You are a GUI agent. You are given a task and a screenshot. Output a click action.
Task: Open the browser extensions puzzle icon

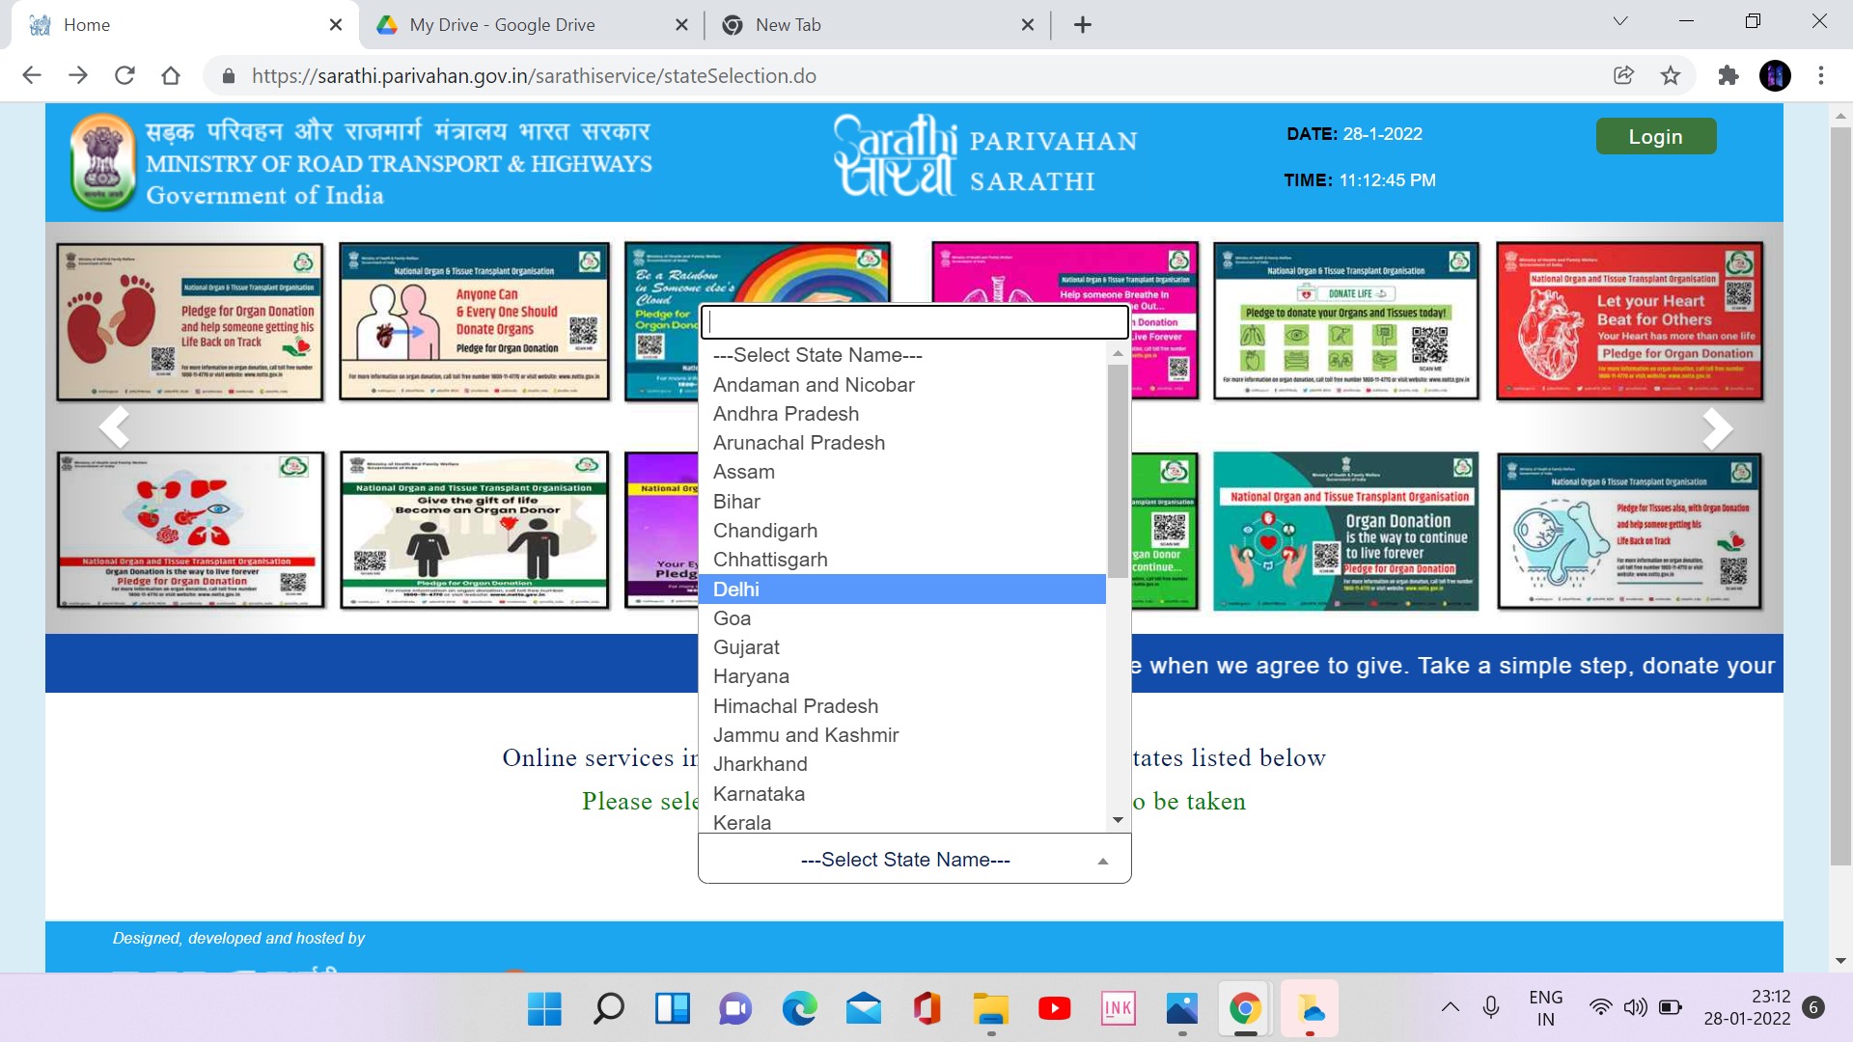[x=1728, y=75]
